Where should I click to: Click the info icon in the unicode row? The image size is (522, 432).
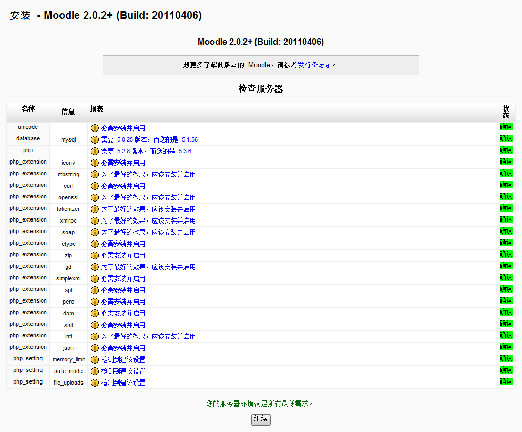tap(95, 128)
